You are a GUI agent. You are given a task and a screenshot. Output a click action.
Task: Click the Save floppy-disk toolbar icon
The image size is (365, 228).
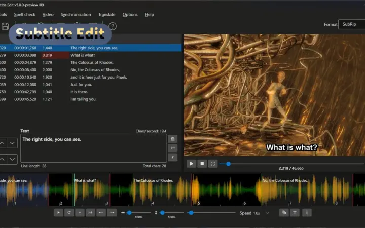tap(5, 26)
